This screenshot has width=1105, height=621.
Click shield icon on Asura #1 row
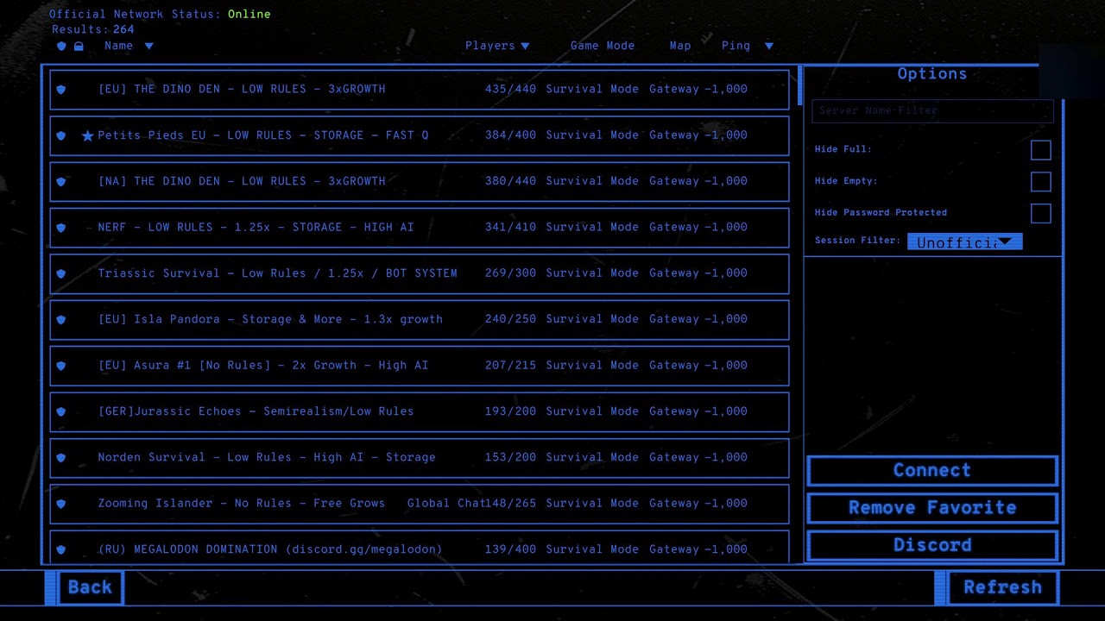(60, 366)
